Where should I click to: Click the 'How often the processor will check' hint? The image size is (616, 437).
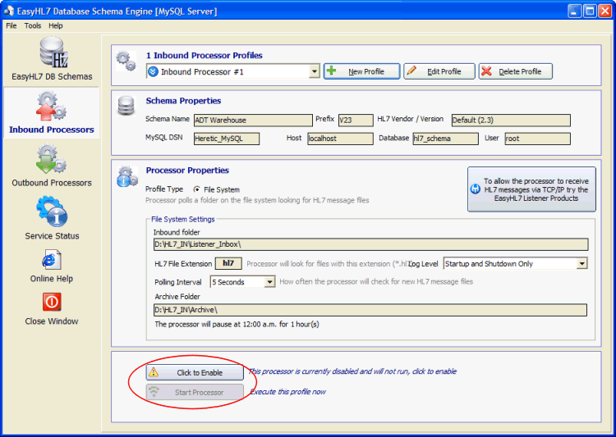[x=376, y=282]
